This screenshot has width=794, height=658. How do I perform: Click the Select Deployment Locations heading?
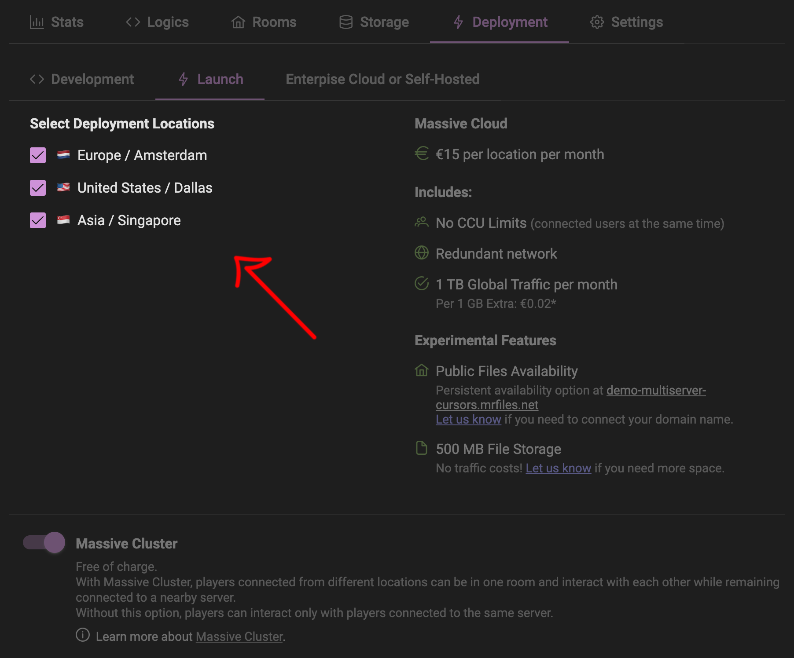122,124
